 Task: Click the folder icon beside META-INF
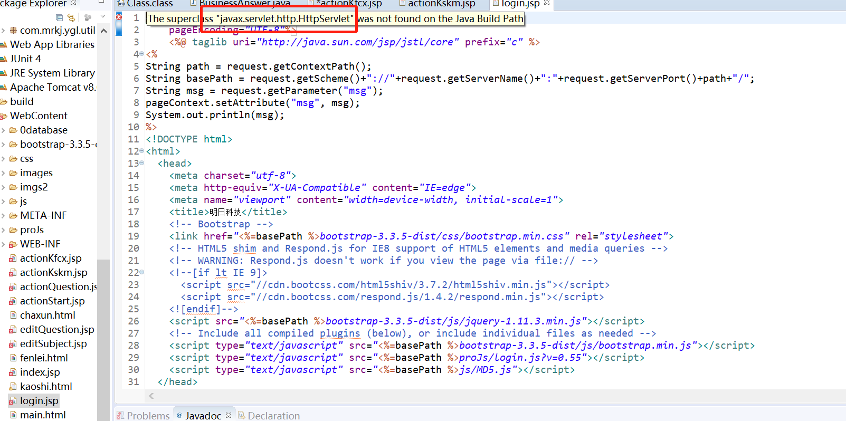[x=14, y=215]
